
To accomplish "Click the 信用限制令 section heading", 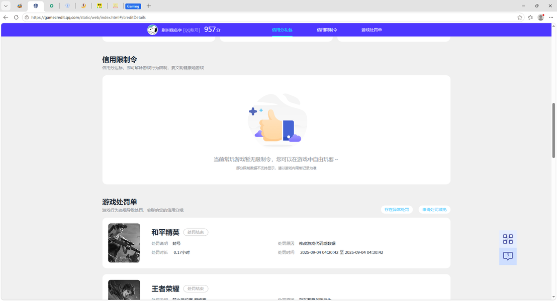I will [119, 60].
